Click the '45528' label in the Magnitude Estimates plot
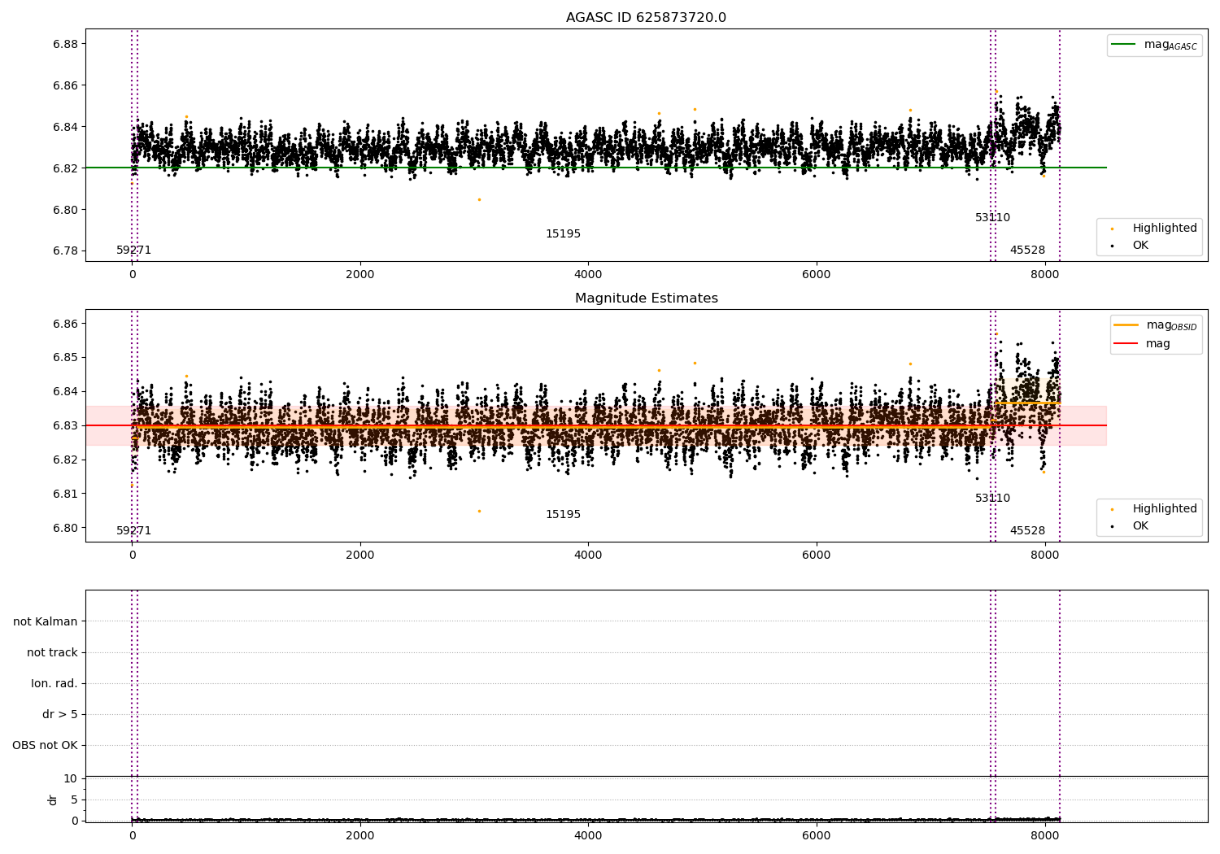The height and width of the screenshot is (854, 1220). tap(1027, 531)
